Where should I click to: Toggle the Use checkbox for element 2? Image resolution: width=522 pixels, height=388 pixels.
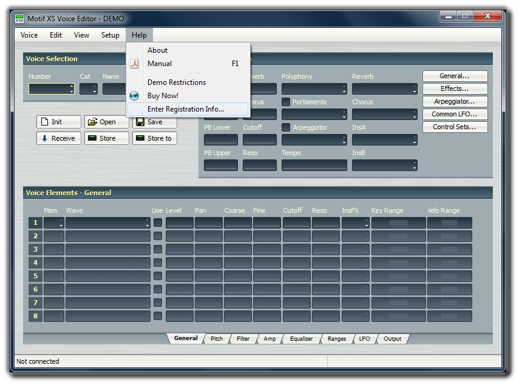(158, 236)
